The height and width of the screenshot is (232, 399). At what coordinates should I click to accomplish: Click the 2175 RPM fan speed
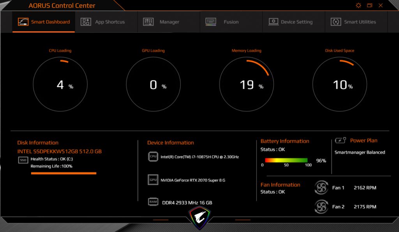365,207
